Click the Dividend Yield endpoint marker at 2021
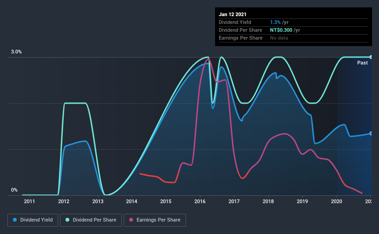 (371, 134)
